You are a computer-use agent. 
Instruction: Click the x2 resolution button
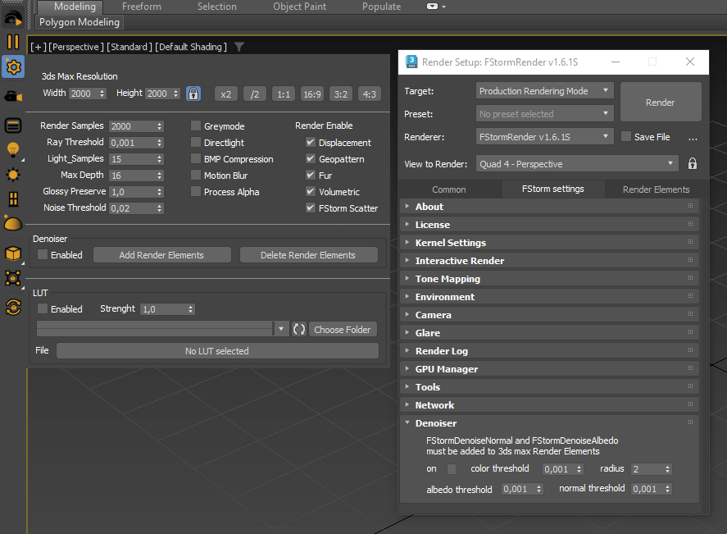[225, 94]
